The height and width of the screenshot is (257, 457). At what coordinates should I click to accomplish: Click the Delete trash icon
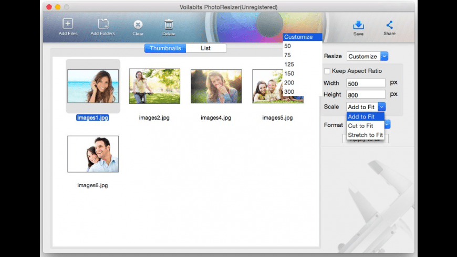169,25
